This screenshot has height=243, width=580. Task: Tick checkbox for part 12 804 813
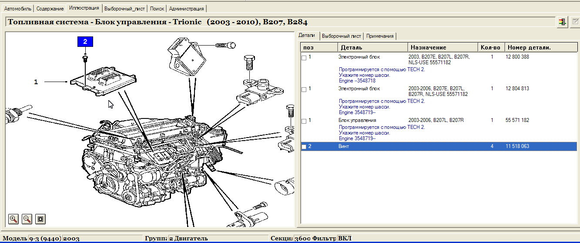(304, 89)
